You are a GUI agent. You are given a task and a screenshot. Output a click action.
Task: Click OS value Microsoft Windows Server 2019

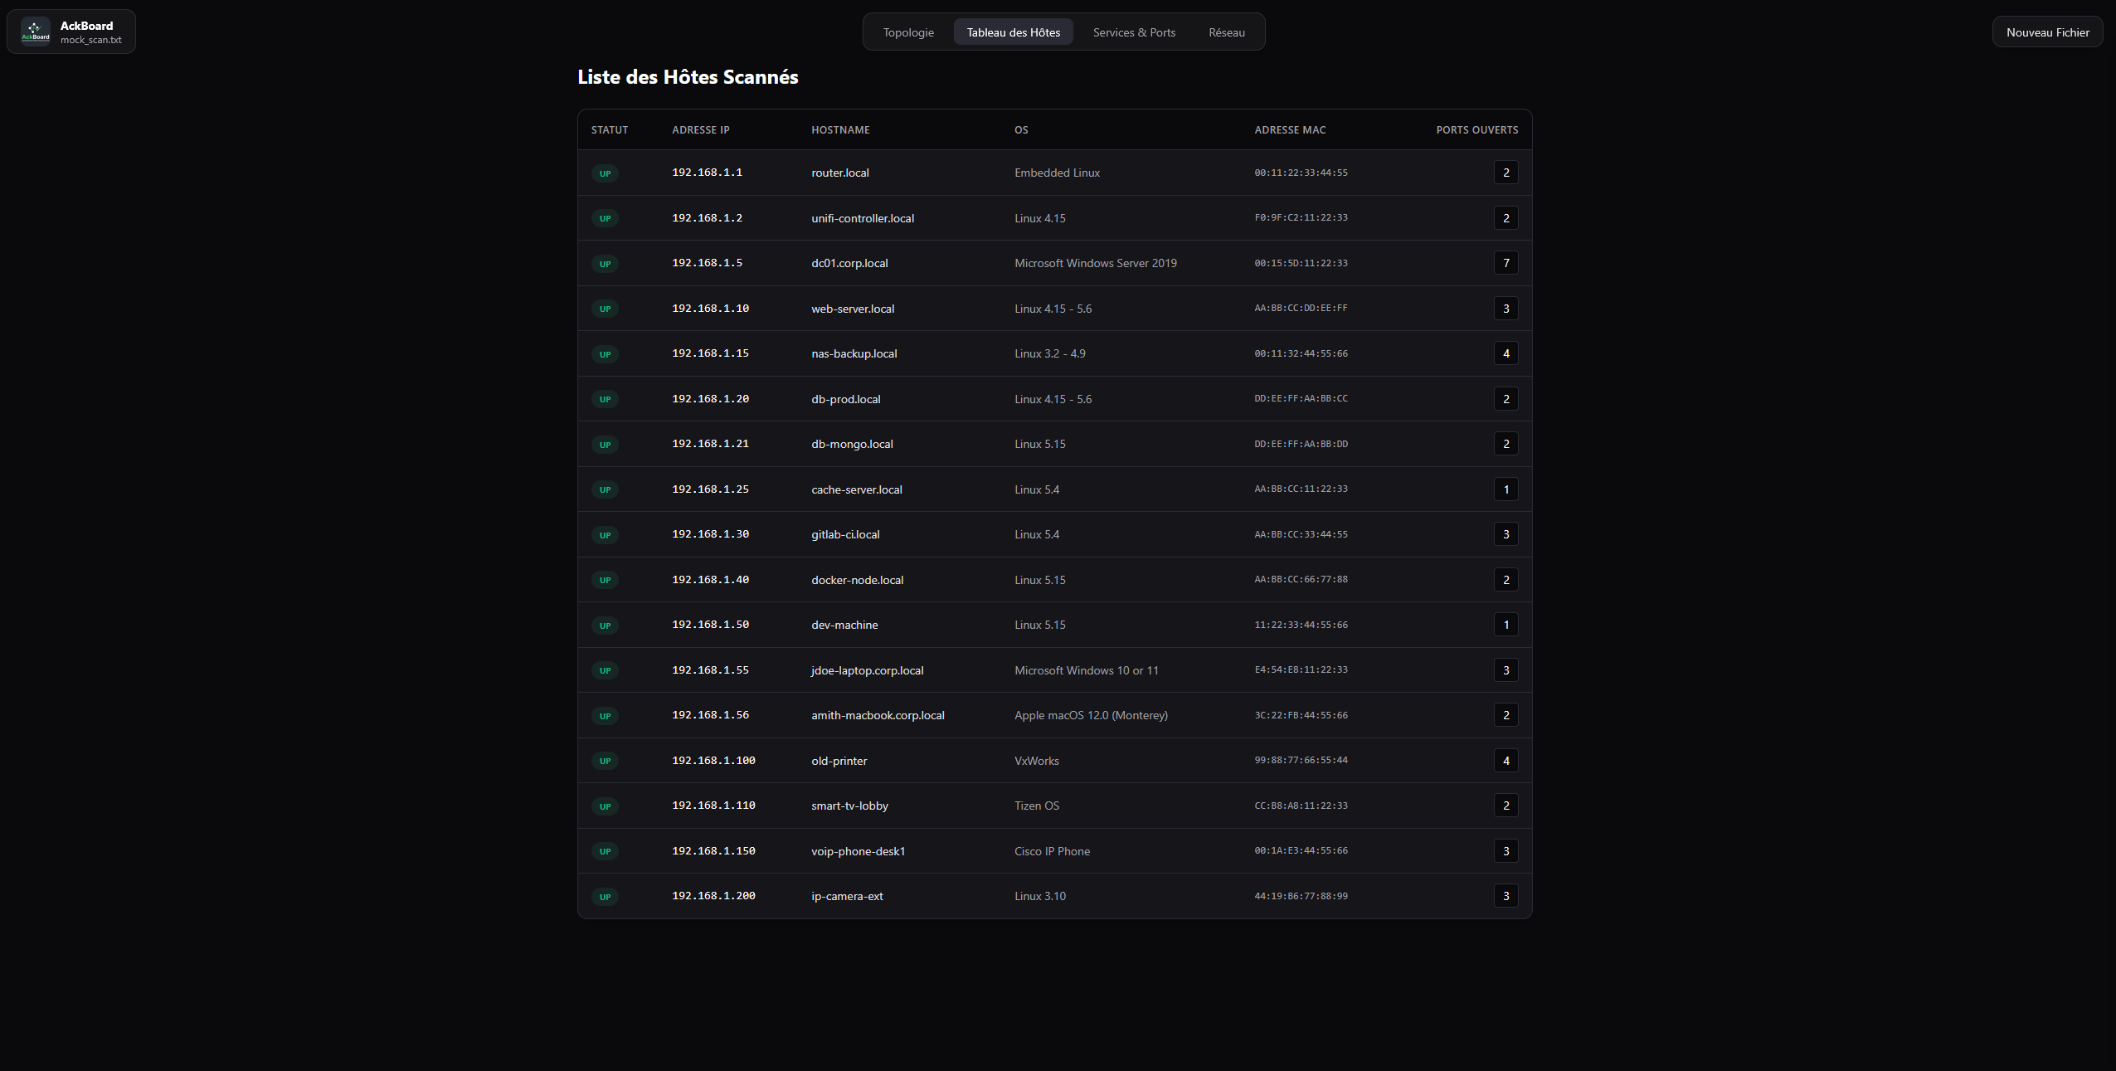pyautogui.click(x=1096, y=263)
